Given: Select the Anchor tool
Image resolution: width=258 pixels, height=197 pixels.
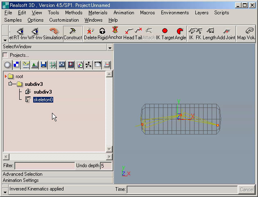Looking at the screenshot, I should [115, 34].
